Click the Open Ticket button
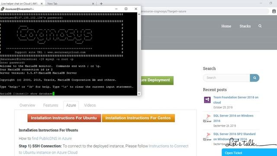This screenshot has width=277, height=156. click(249, 153)
